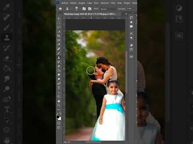Select the Frame tool
The height and width of the screenshot is (144, 193).
coord(59,40)
